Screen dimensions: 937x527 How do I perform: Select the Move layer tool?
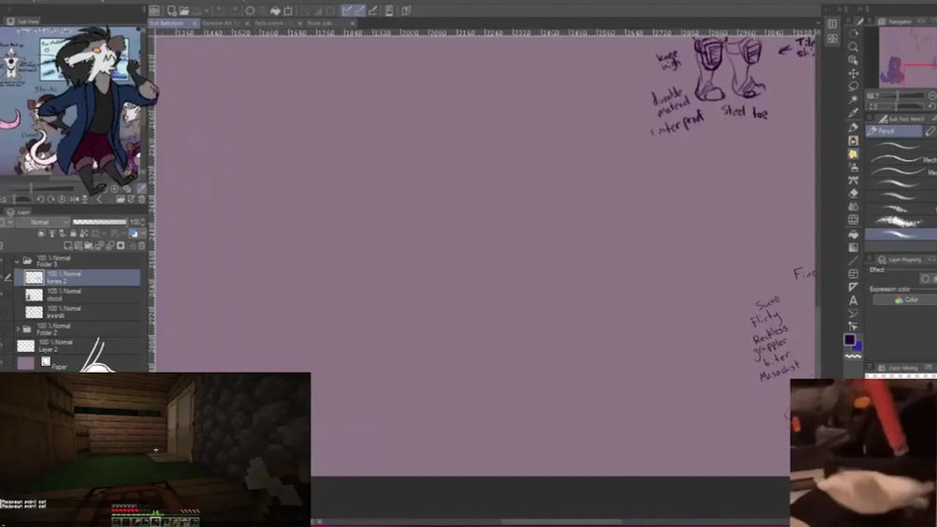point(854,73)
